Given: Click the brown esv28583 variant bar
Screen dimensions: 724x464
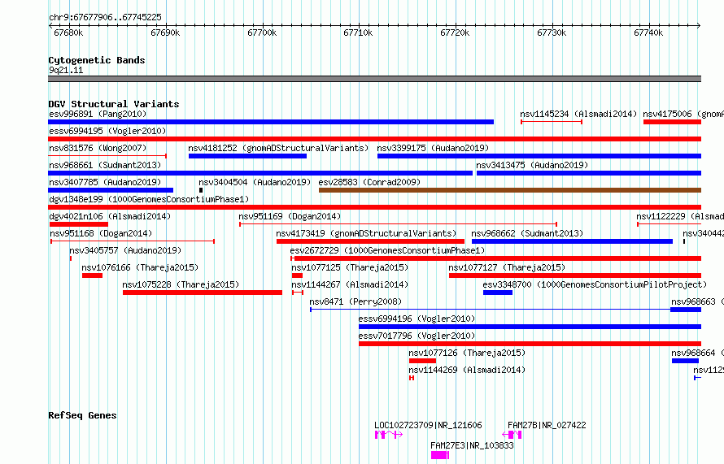Looking at the screenshot, I should tap(510, 190).
